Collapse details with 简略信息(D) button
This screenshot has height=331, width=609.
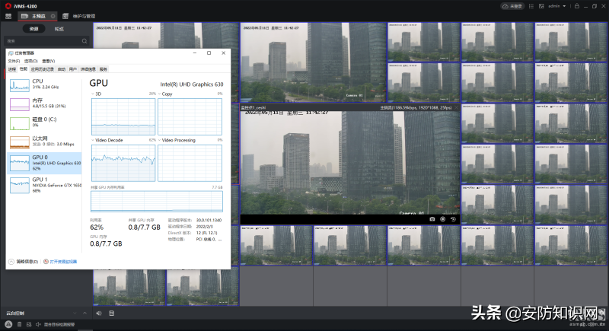pyautogui.click(x=24, y=262)
